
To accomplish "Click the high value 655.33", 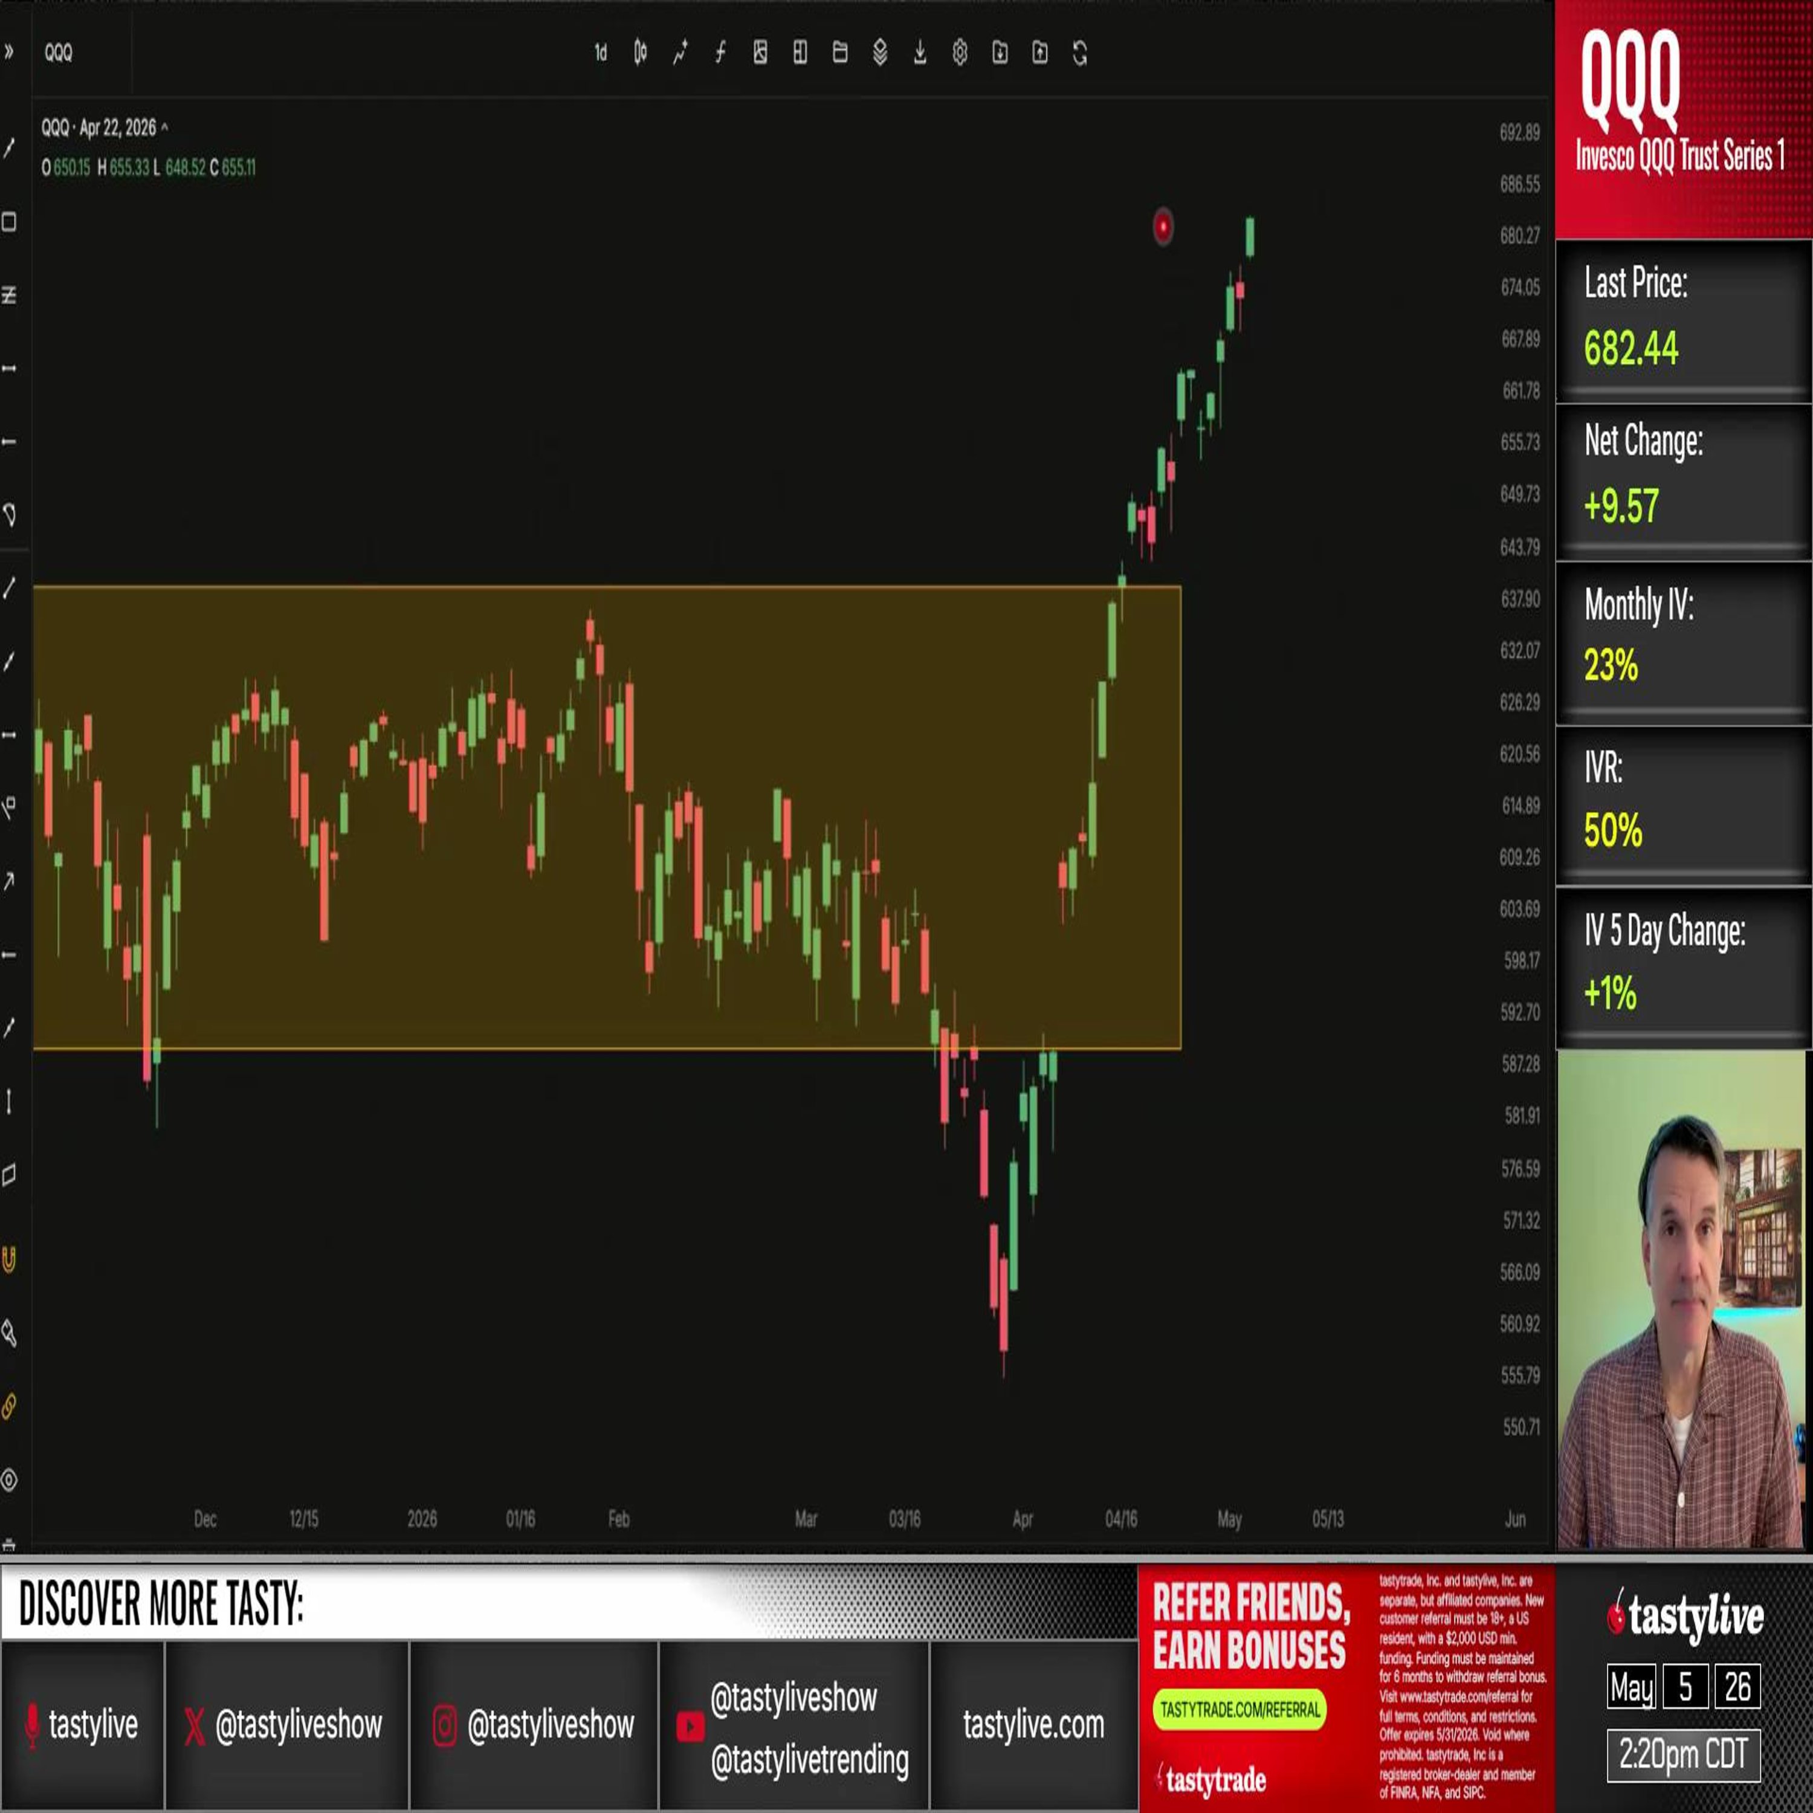I will 129,168.
